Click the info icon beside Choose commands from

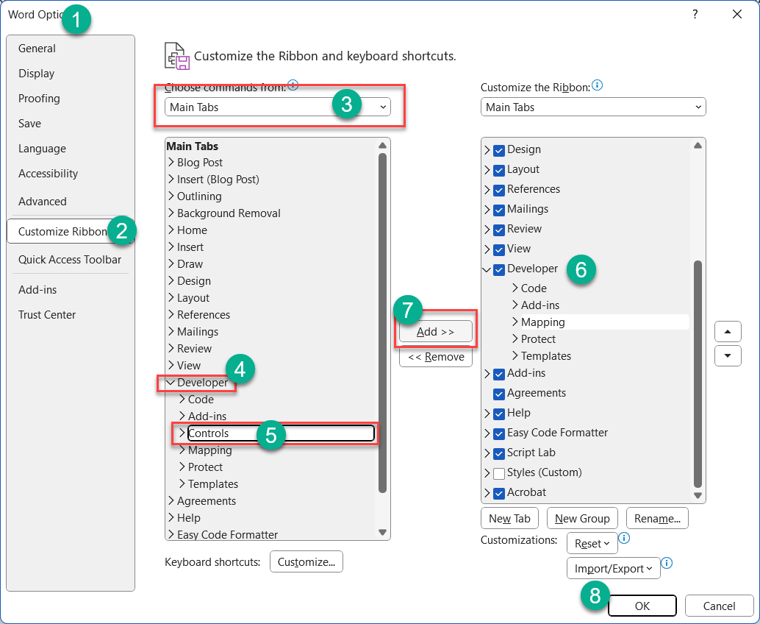[293, 85]
